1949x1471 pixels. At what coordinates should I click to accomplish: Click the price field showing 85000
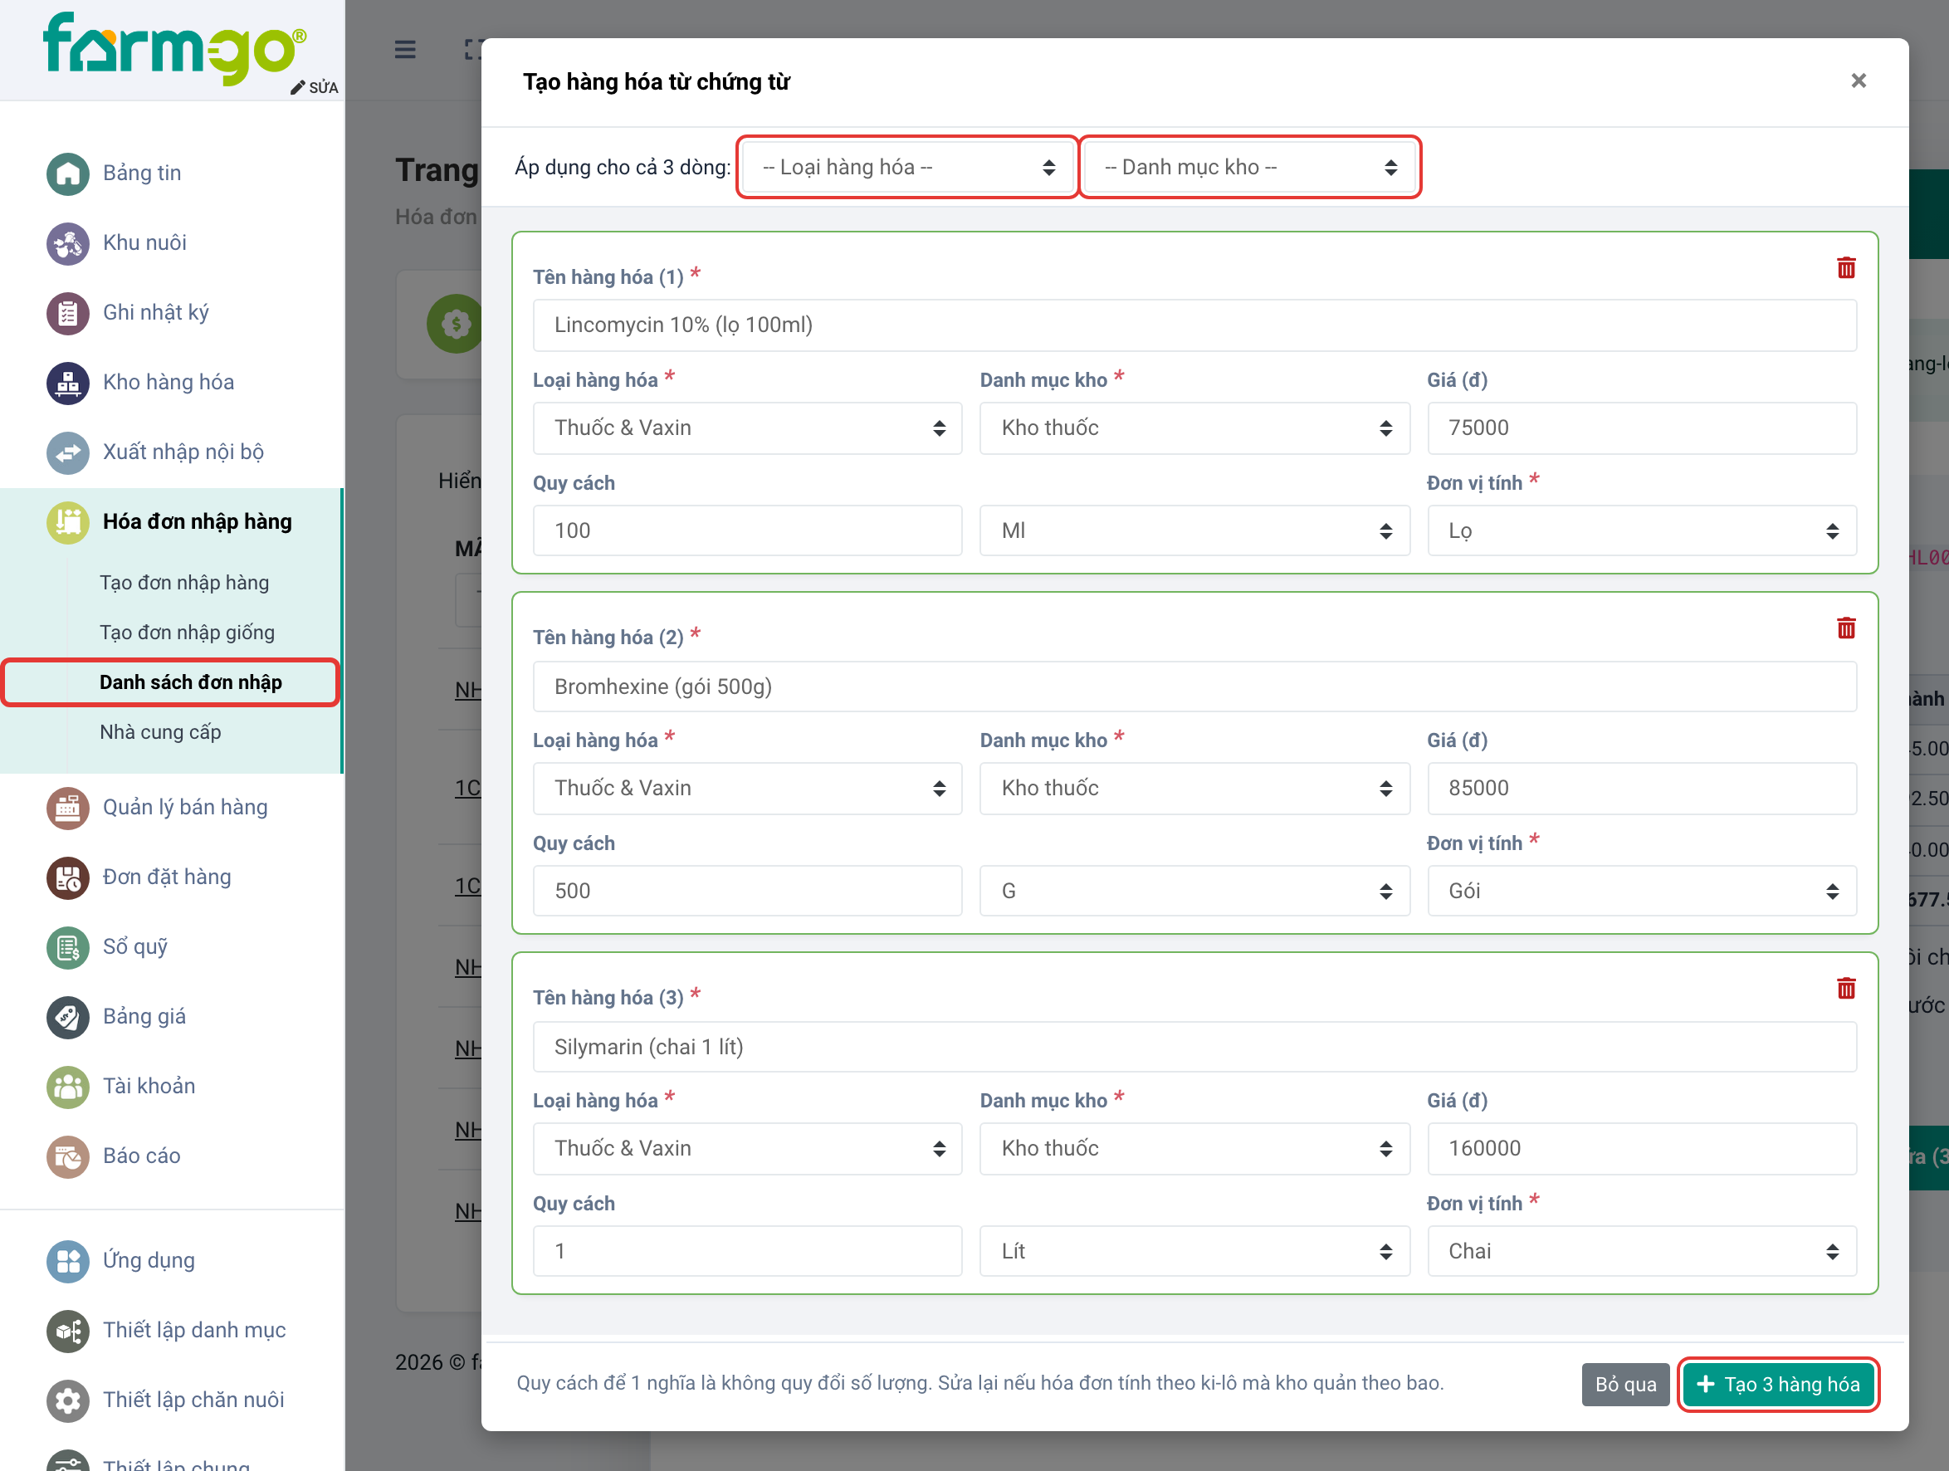(x=1642, y=789)
